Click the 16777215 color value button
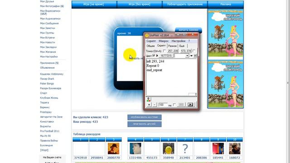This screenshot has height=163, width=290. 166,56
